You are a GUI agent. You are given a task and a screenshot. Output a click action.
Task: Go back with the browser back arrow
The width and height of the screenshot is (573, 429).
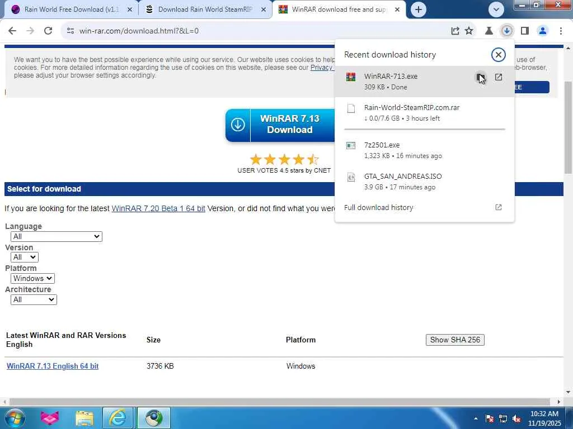click(x=12, y=31)
